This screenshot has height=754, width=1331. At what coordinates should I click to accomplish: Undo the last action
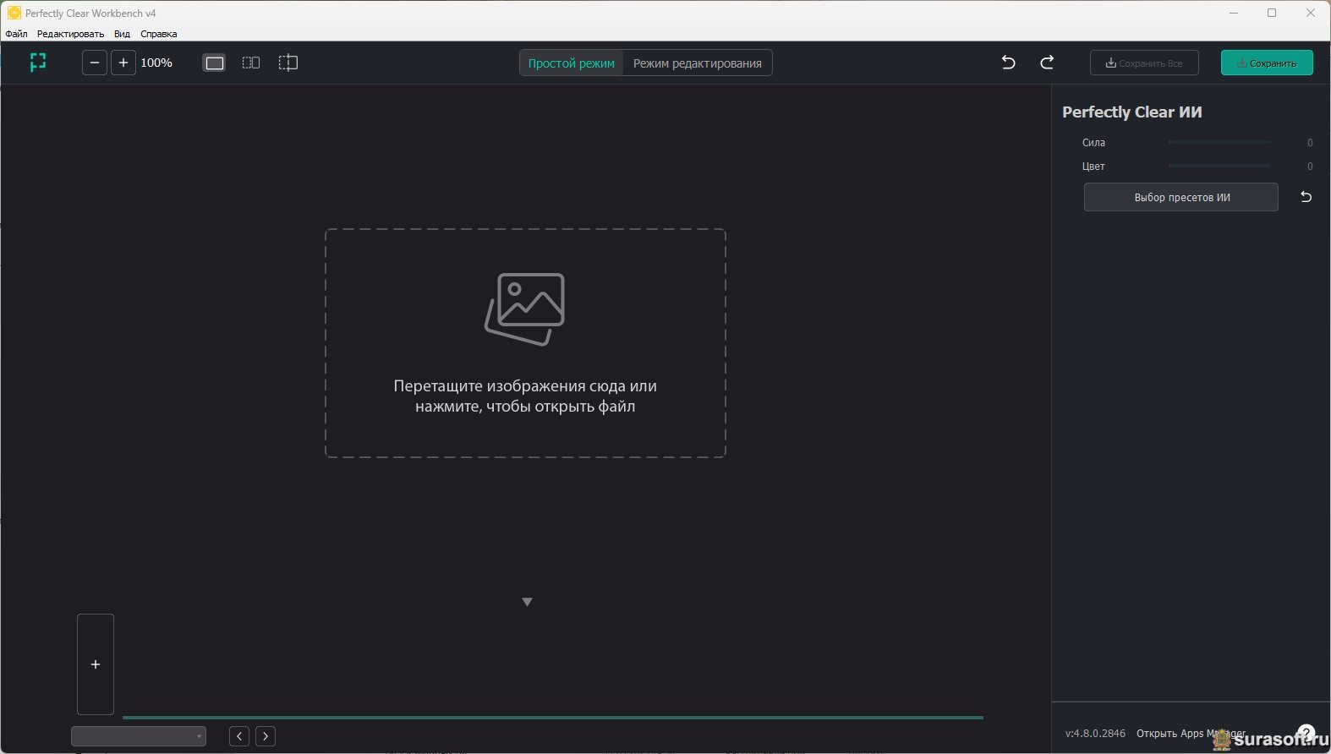(x=1008, y=63)
